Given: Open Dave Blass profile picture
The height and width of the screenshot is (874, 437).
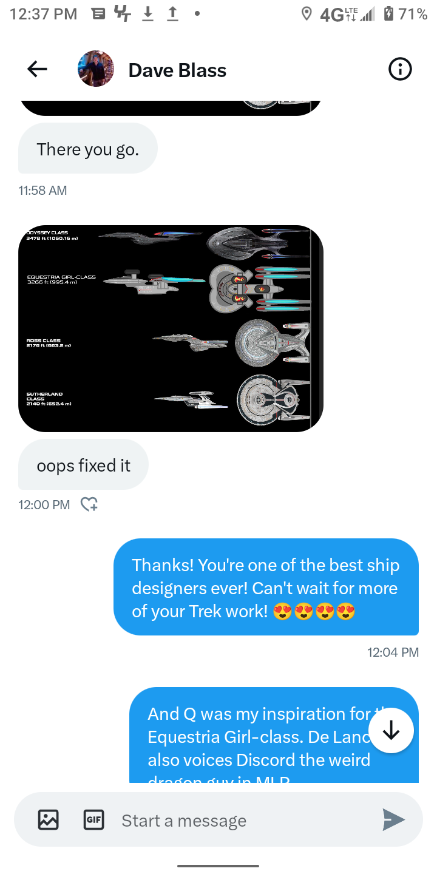Looking at the screenshot, I should [96, 69].
